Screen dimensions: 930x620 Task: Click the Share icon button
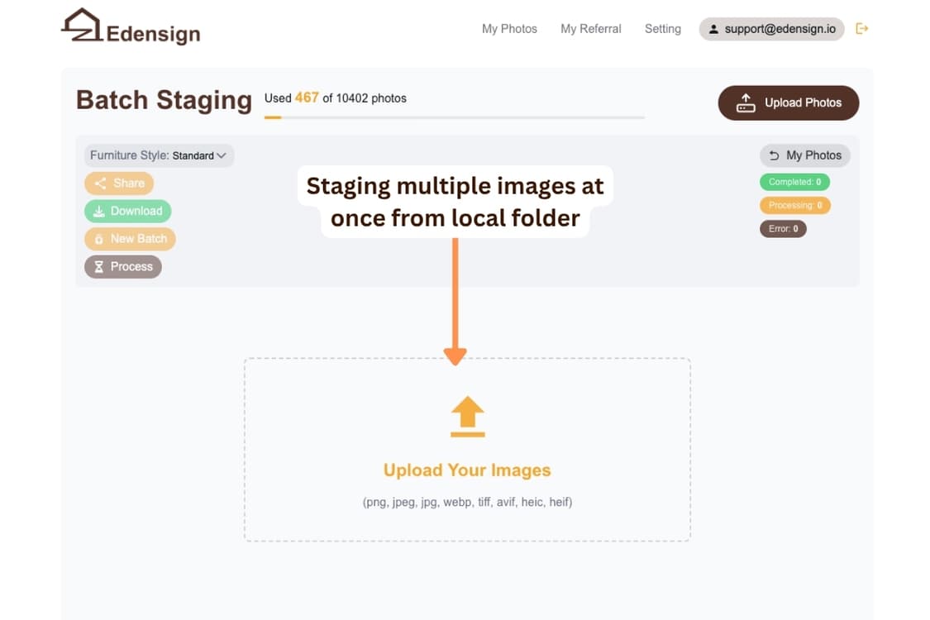(100, 183)
